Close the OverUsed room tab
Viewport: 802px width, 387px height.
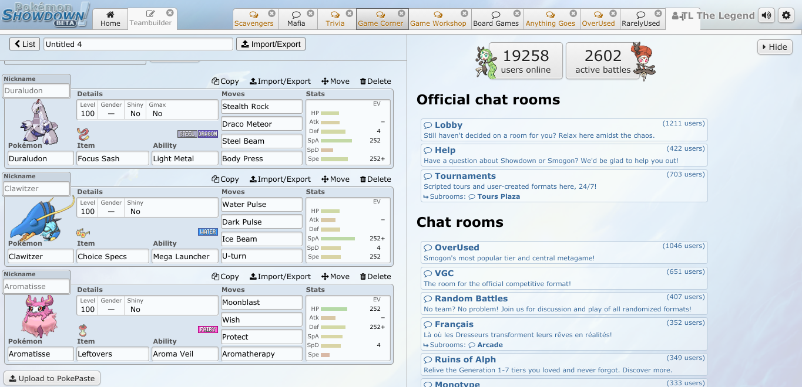click(614, 13)
